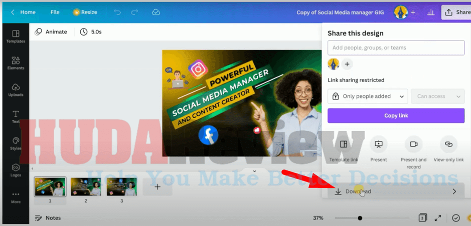Click the Share button
This screenshot has height=226, width=471.
[x=456, y=12]
